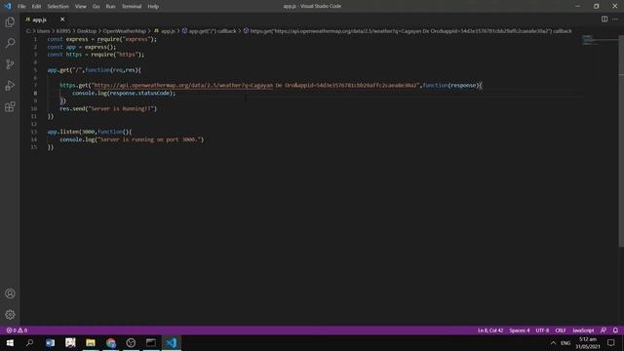Click Spaces: 4 indentation setting
This screenshot has height=351, width=624.
(520, 331)
